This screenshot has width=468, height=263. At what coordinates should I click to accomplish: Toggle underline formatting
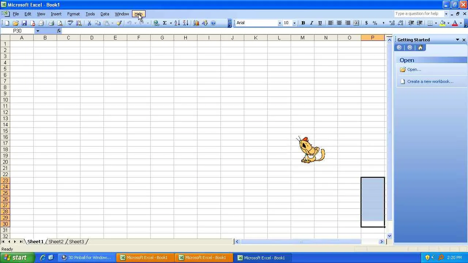pos(320,23)
